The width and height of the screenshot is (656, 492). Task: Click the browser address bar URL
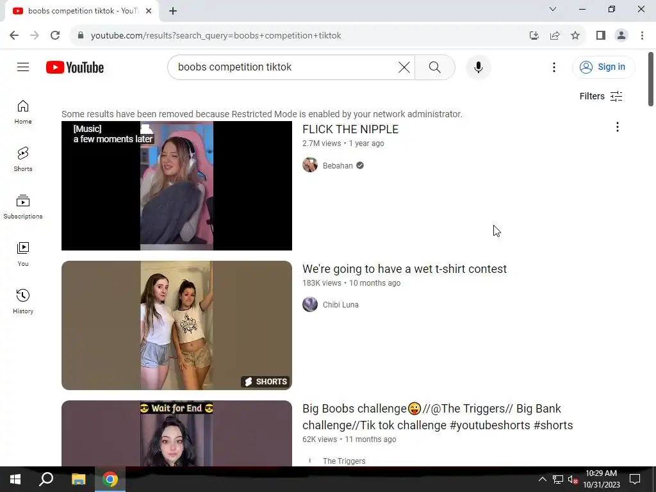point(216,36)
